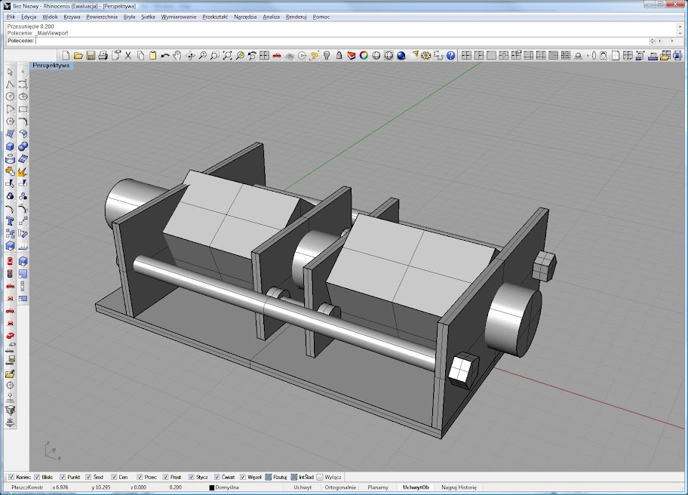Click the Undo arrow icon
This screenshot has height=495, width=688.
(x=165, y=55)
